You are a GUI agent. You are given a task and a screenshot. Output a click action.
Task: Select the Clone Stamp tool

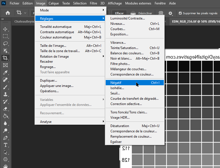tap(5, 94)
